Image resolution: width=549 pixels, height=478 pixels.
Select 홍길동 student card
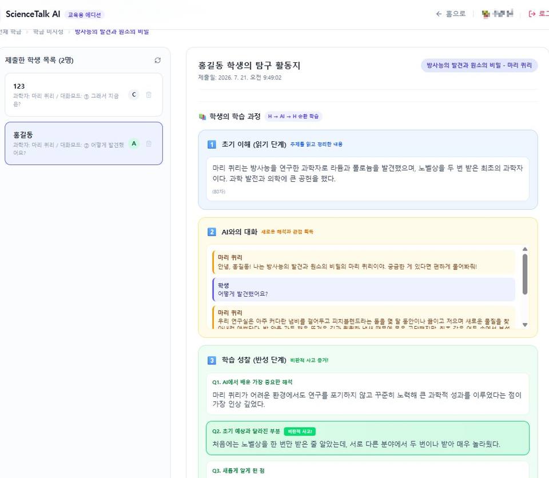pyautogui.click(x=83, y=143)
